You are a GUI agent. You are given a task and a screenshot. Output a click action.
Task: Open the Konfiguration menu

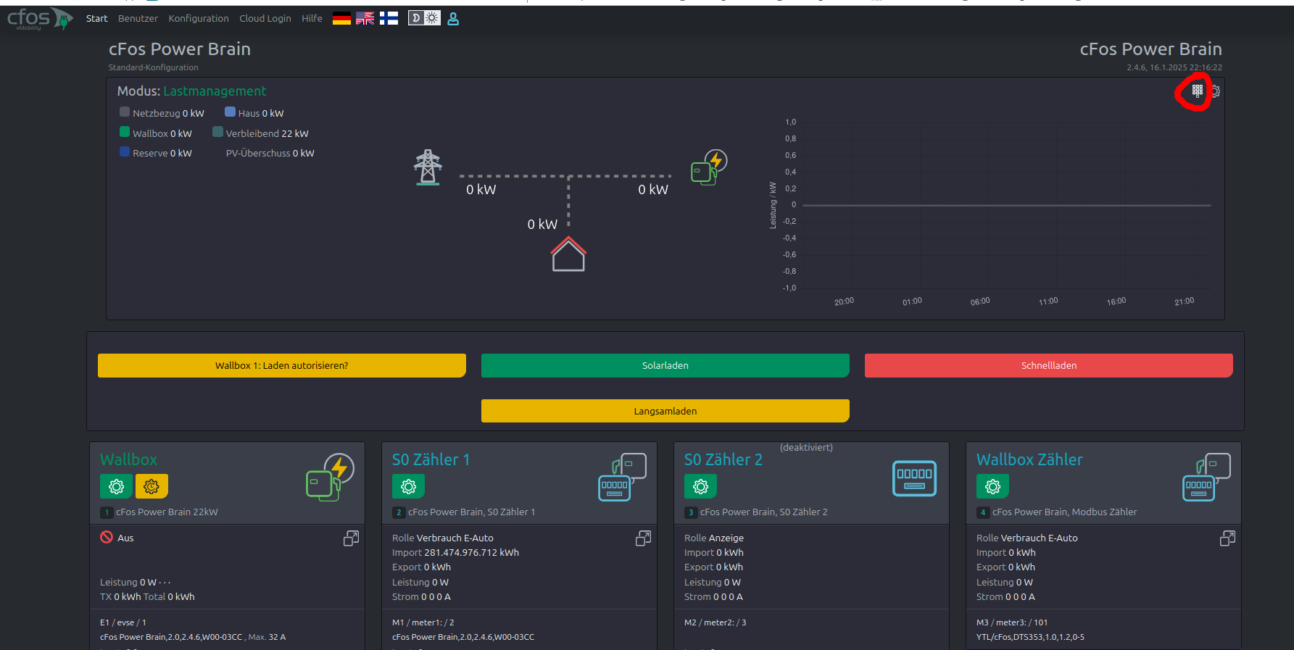click(199, 19)
